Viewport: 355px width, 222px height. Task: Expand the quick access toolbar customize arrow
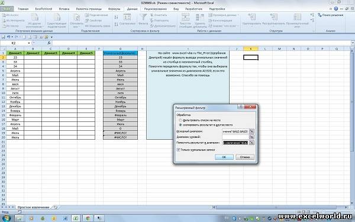[x=51, y=37]
